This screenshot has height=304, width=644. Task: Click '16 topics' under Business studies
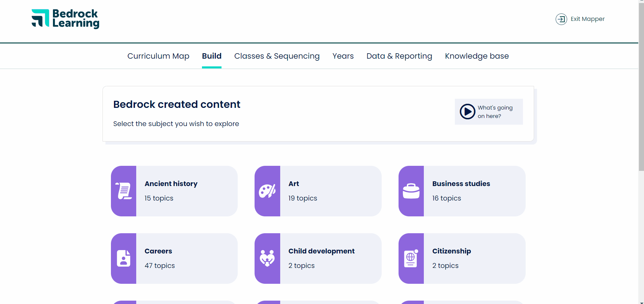[446, 198]
